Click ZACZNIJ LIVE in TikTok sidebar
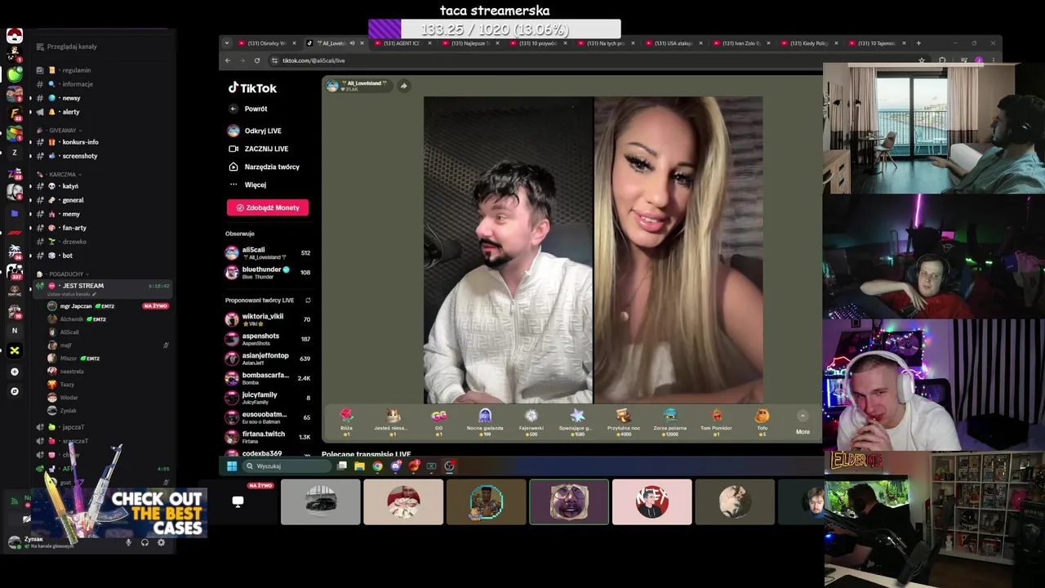This screenshot has height=588, width=1045. click(x=259, y=149)
